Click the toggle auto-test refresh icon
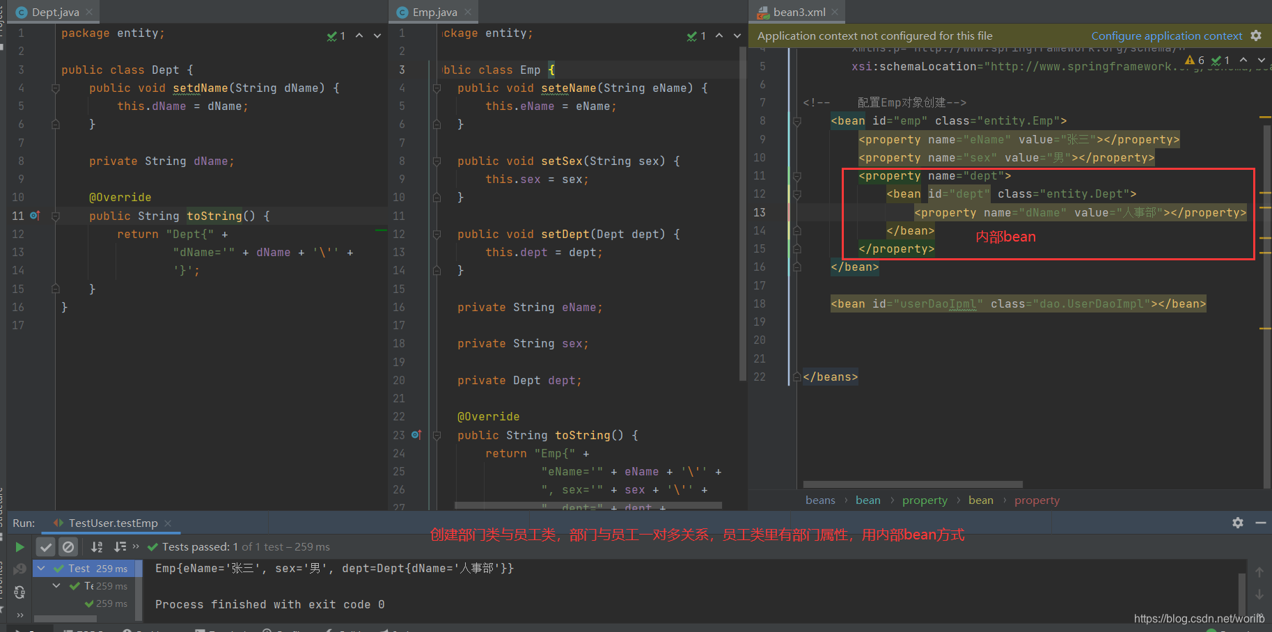Screen dimensions: 1272x632 tap(19, 592)
